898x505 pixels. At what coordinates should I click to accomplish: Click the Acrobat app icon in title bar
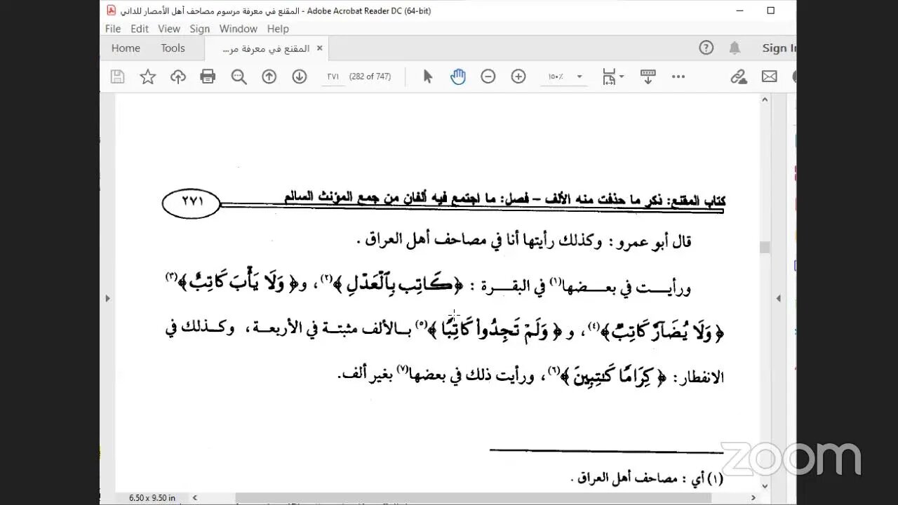point(111,11)
